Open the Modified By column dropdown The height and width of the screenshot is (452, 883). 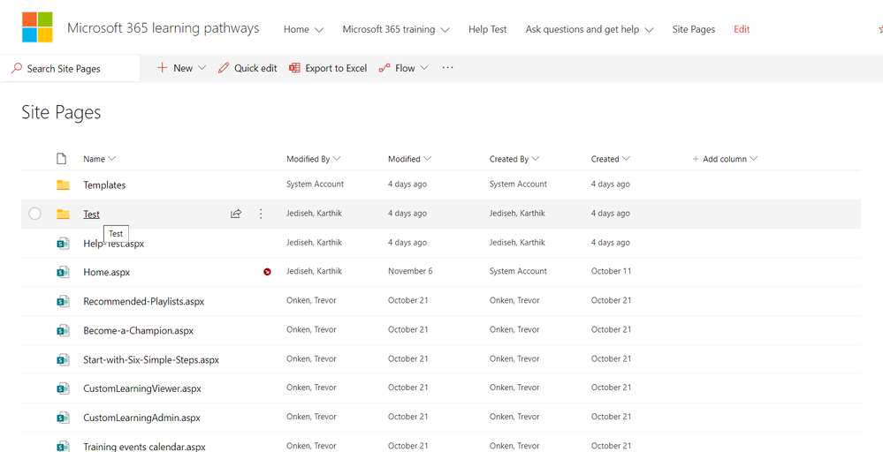[337, 159]
